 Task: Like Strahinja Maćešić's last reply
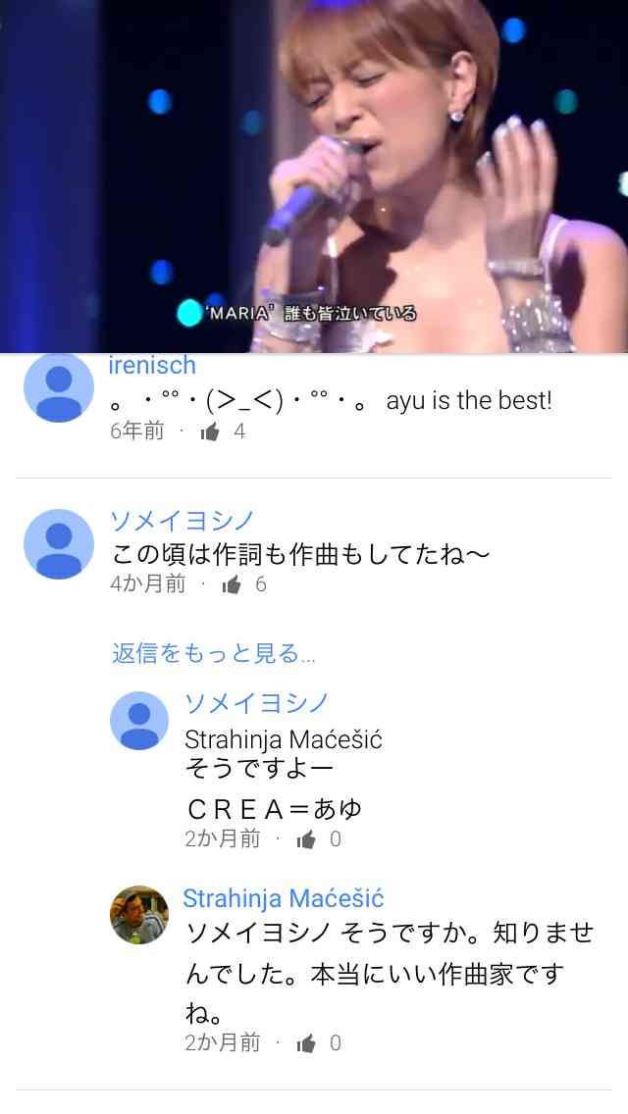[306, 1043]
